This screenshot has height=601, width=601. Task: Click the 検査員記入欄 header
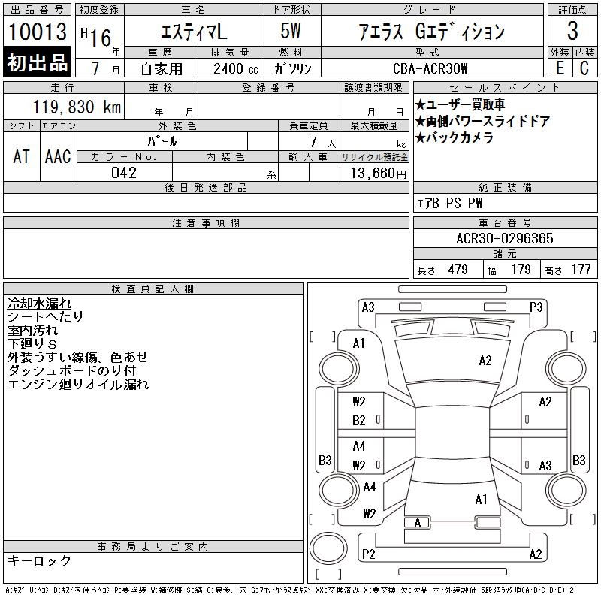point(153,289)
